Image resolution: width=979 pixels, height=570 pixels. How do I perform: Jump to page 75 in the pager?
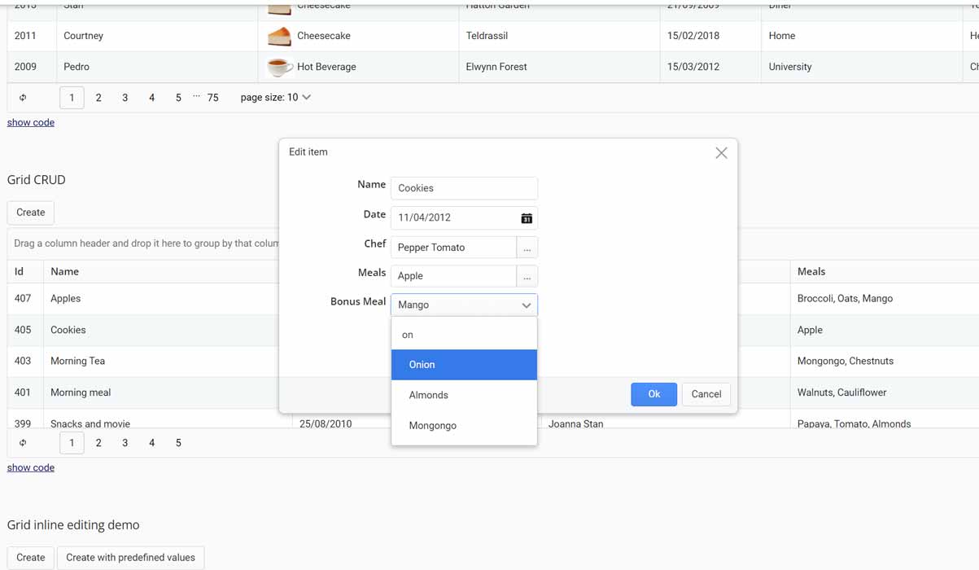[x=212, y=97]
